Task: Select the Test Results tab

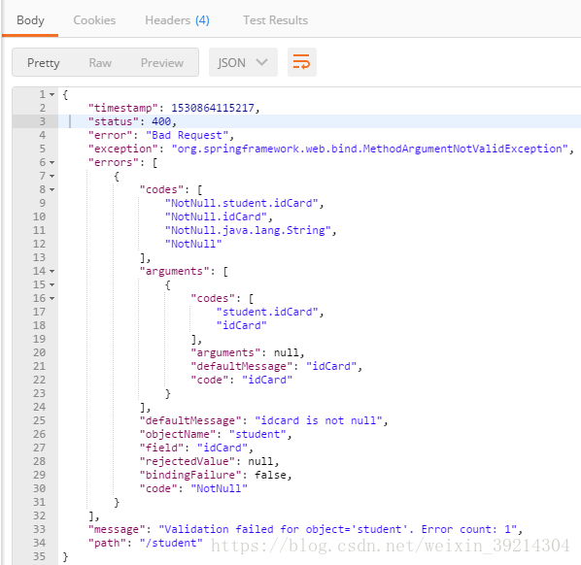Action: [275, 20]
